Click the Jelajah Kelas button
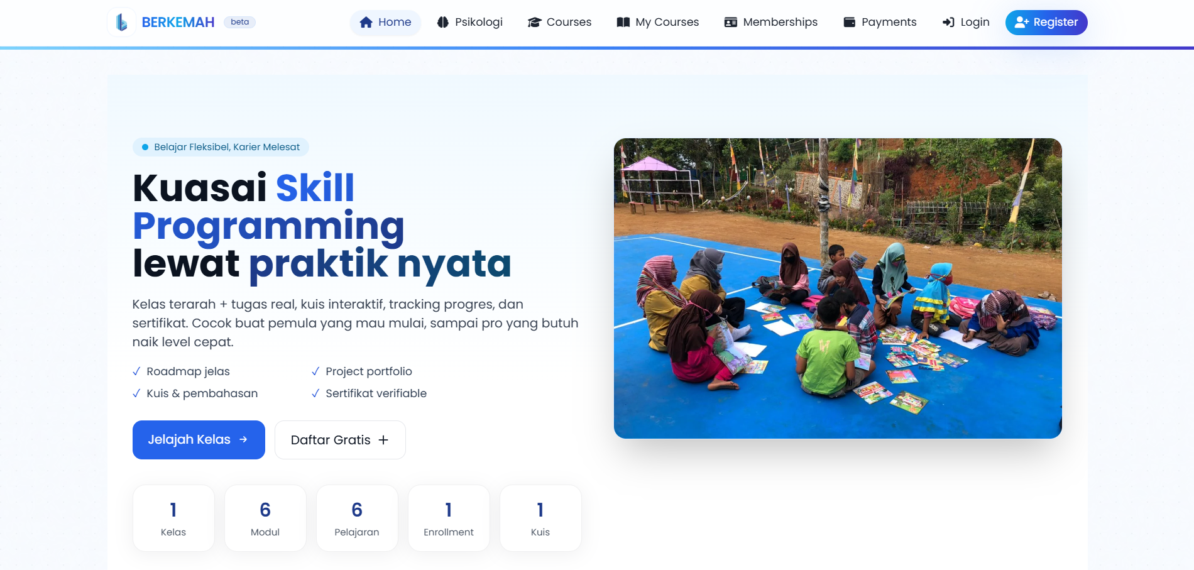This screenshot has width=1194, height=570. 198,440
